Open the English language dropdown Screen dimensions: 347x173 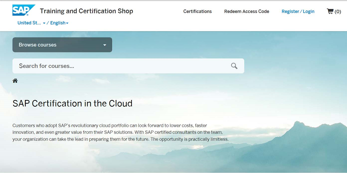59,23
